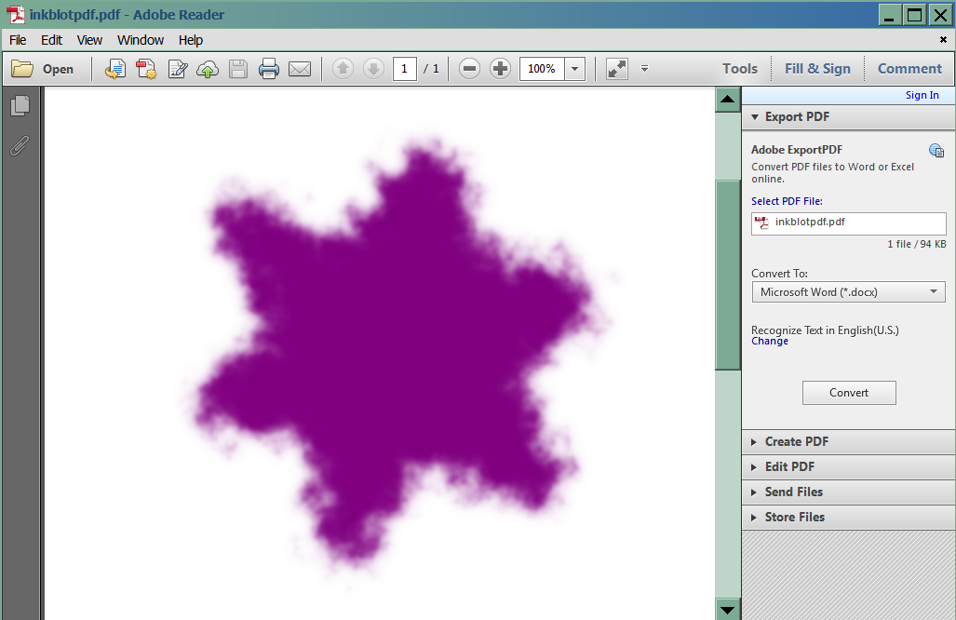Click the vertical scrollbar thumb
Image resolution: width=956 pixels, height=620 pixels.
point(727,275)
